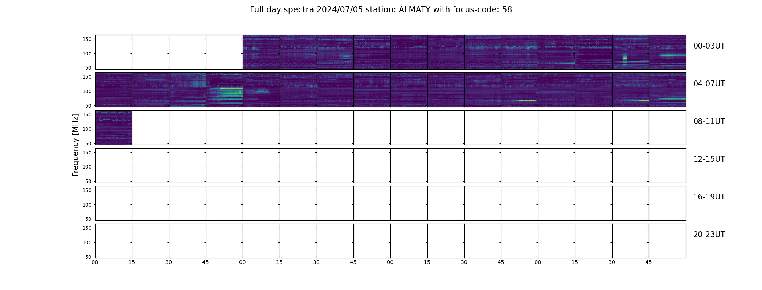762x290 pixels.
Task: Open the only spectrogram panel in the 08-11UT row
Action: click(x=114, y=128)
